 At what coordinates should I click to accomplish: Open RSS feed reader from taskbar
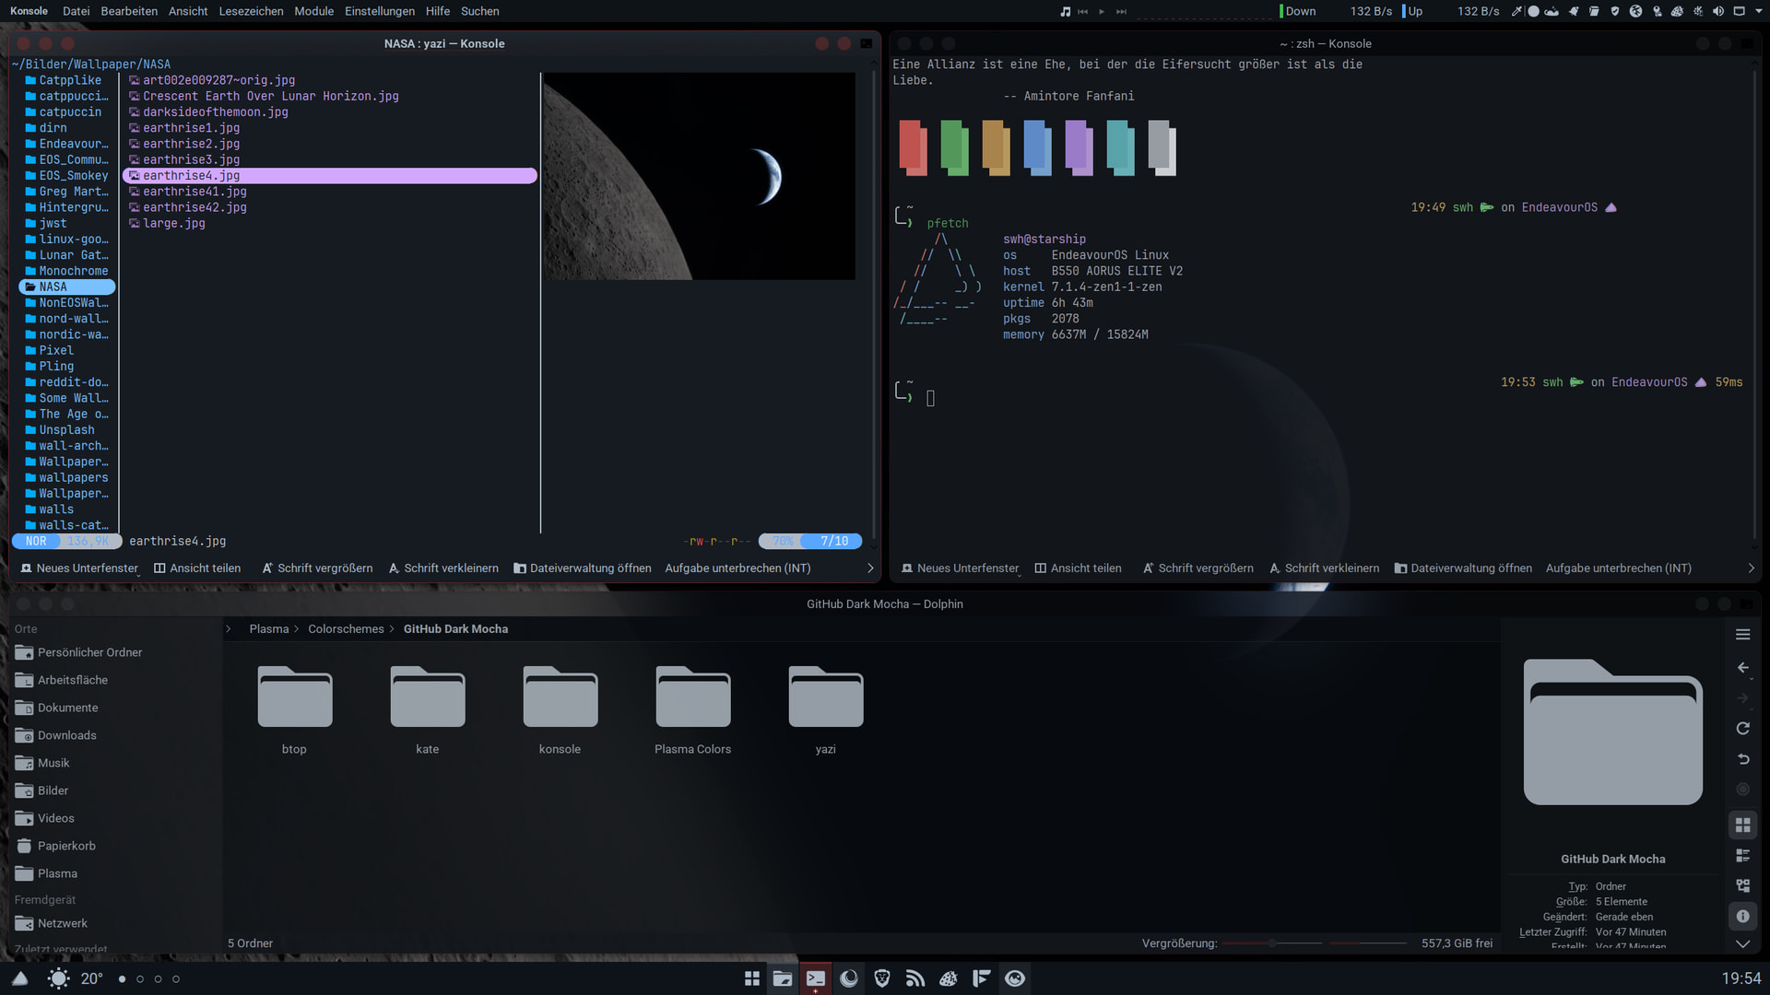point(915,978)
